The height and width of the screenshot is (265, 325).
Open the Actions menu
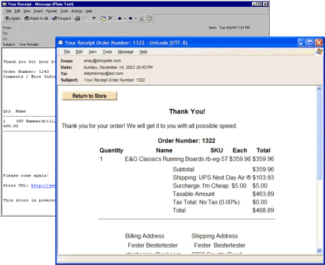point(77,11)
